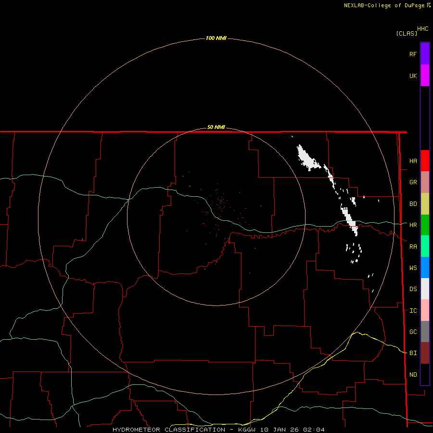Click the 'HYDROMETEOR CLASSIFICATION' title text
Viewport: 433px width, 433px height.
[x=169, y=430]
